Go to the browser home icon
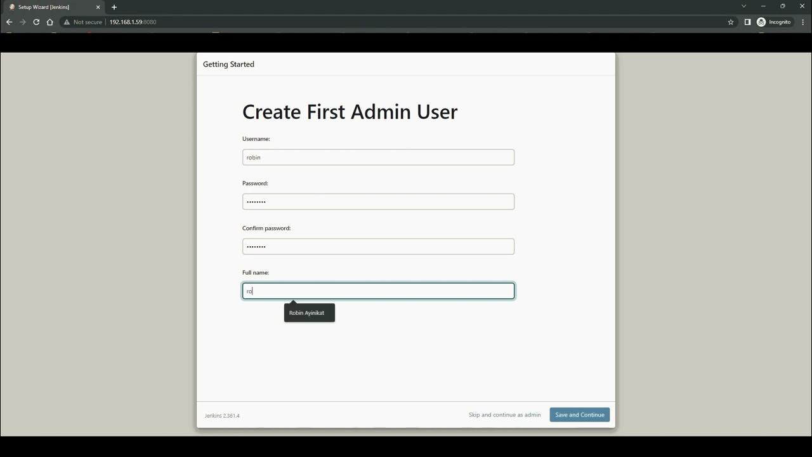The height and width of the screenshot is (457, 812). (50, 22)
